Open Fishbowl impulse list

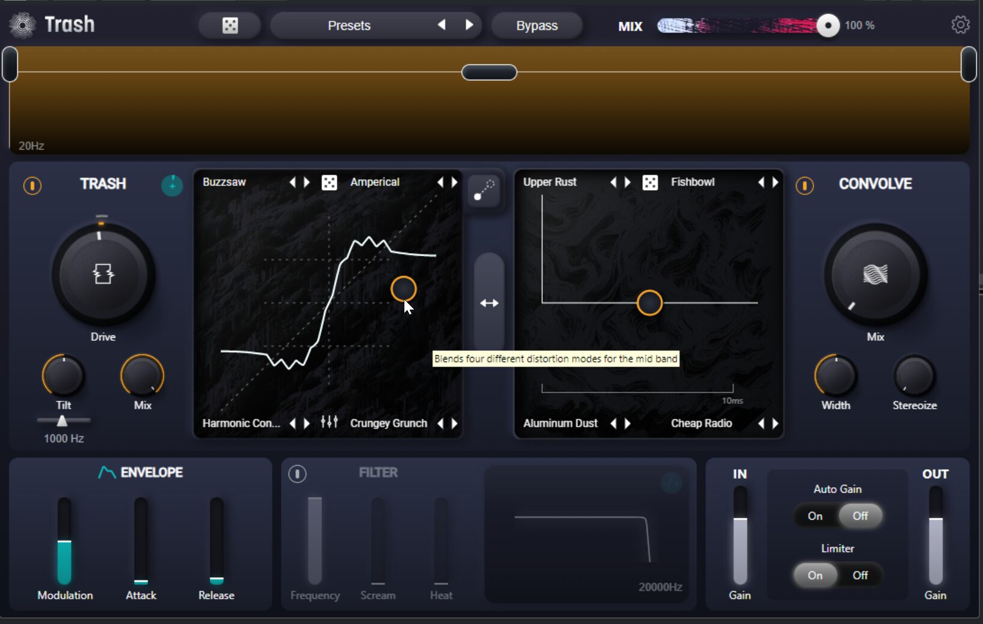pyautogui.click(x=693, y=182)
